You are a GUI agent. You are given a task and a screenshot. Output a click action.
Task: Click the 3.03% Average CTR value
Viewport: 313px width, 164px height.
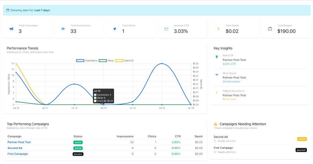(181, 31)
